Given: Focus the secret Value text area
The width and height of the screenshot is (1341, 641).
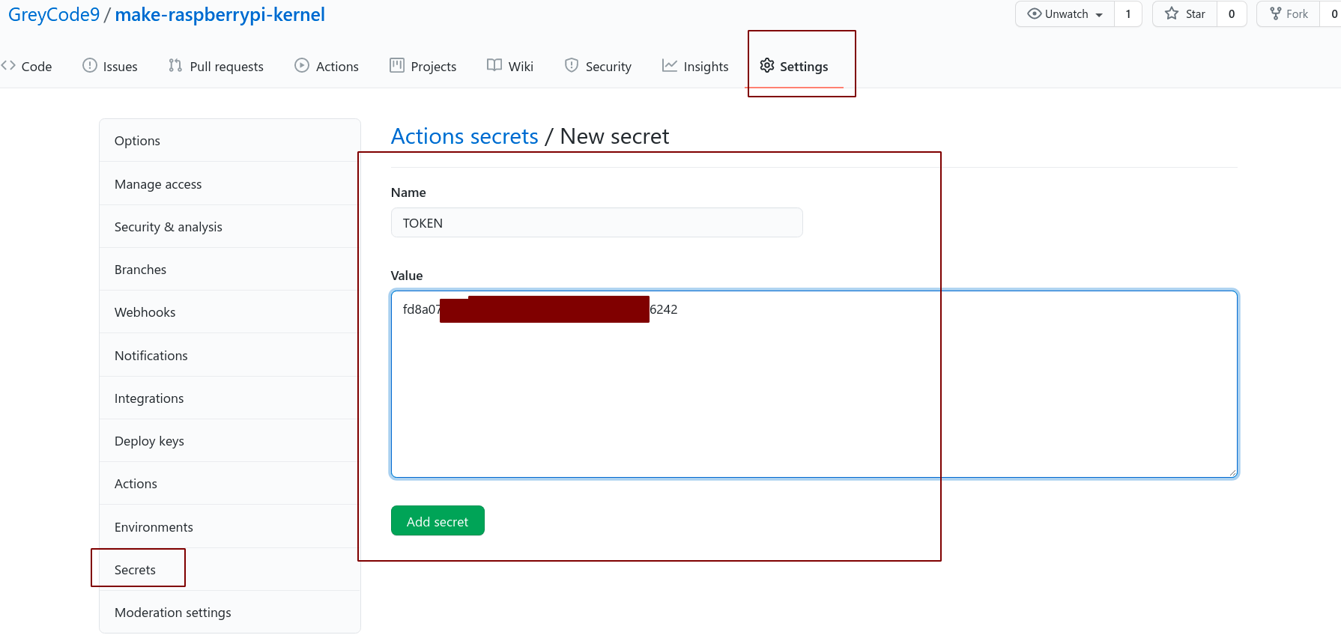Looking at the screenshot, I should click(814, 384).
